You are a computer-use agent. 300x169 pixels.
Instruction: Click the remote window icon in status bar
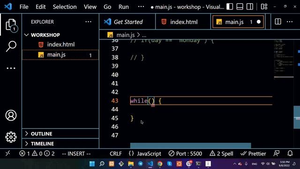(x=7, y=154)
